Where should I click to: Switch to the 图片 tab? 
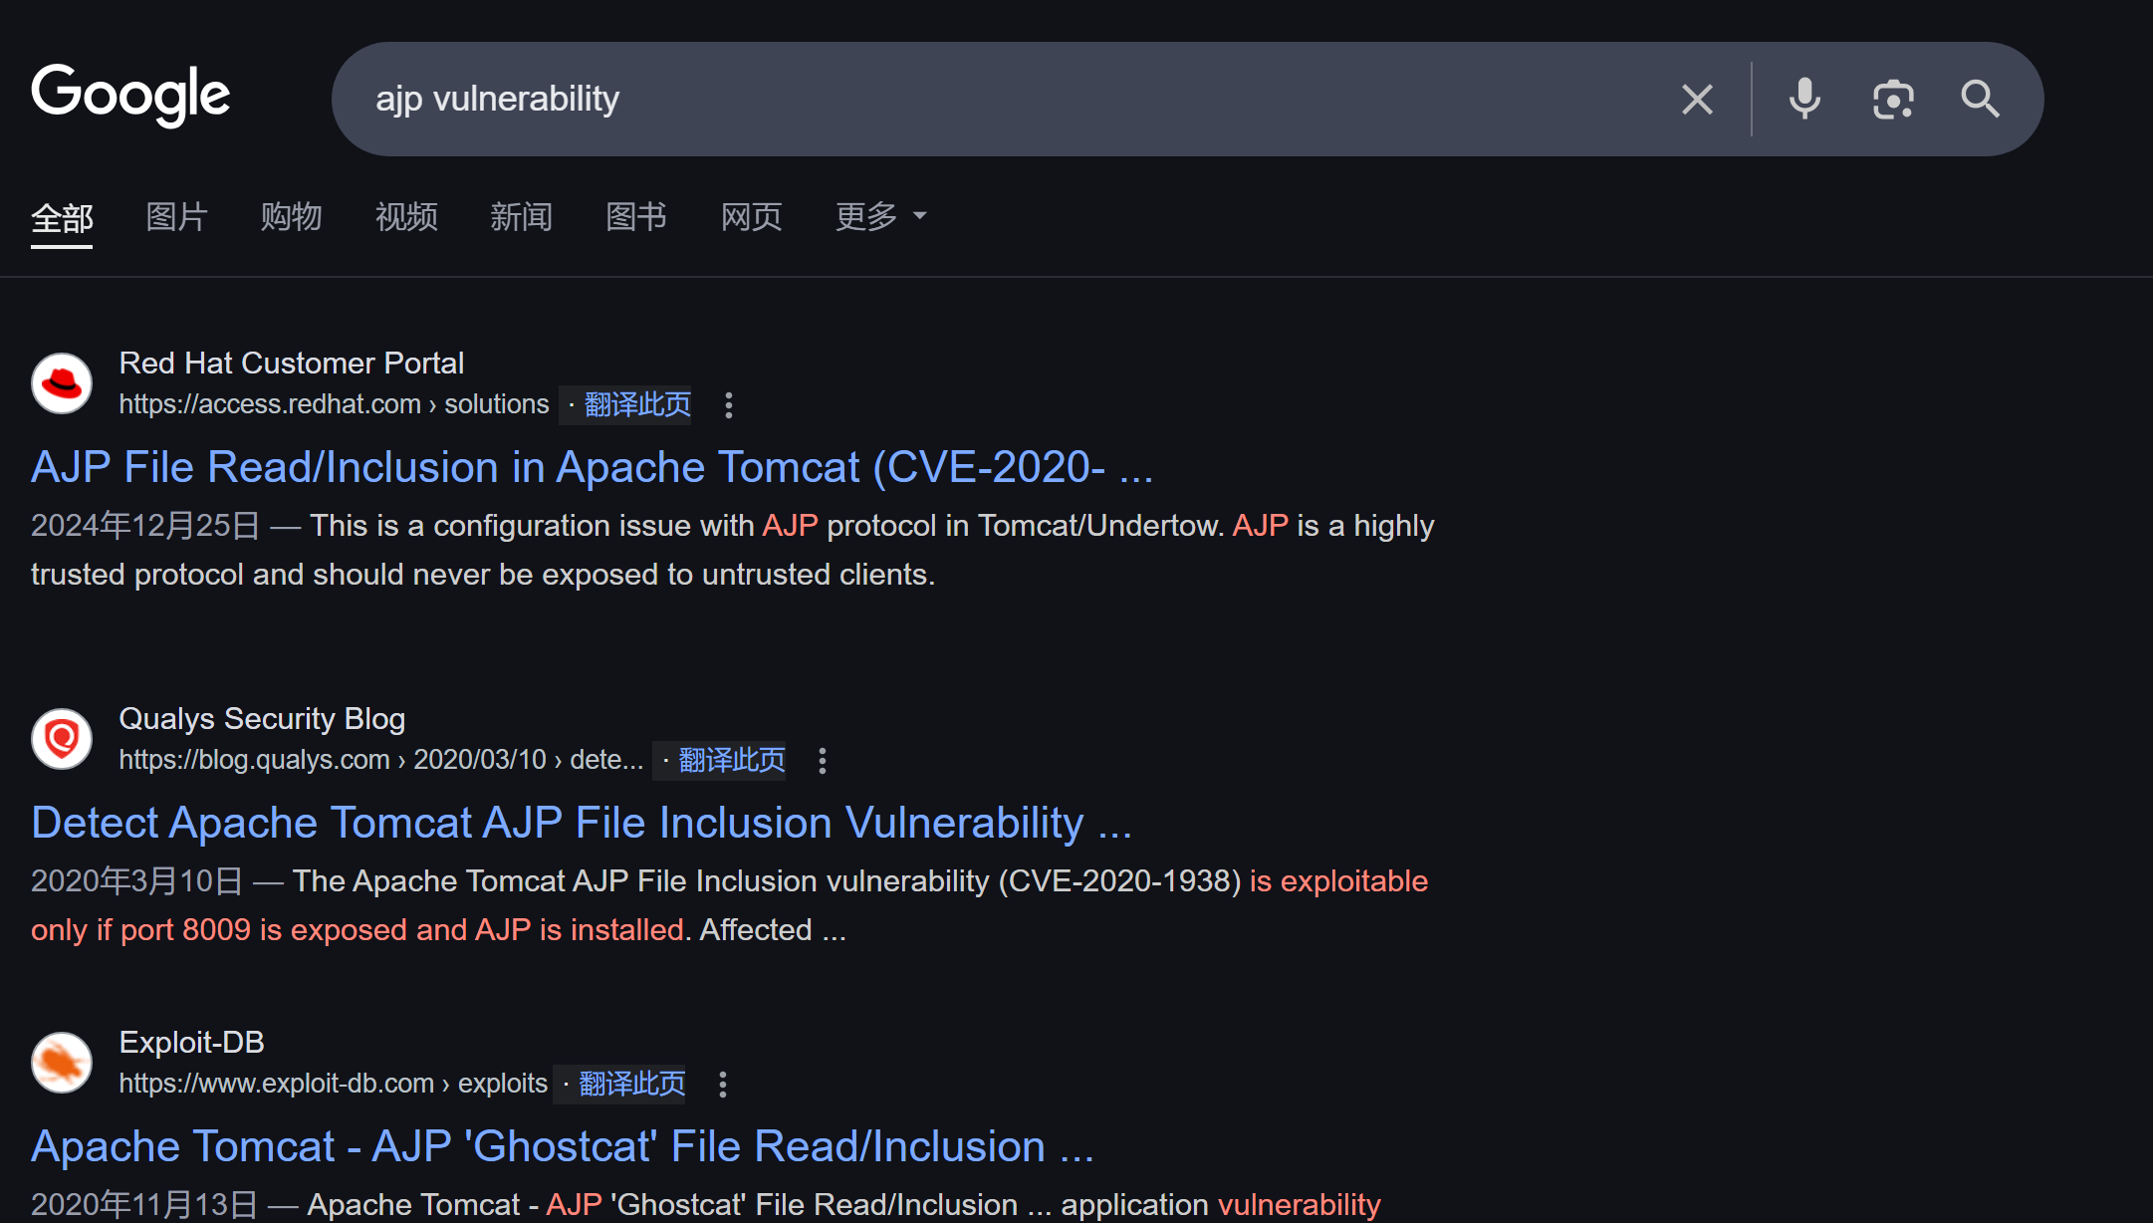pos(176,216)
